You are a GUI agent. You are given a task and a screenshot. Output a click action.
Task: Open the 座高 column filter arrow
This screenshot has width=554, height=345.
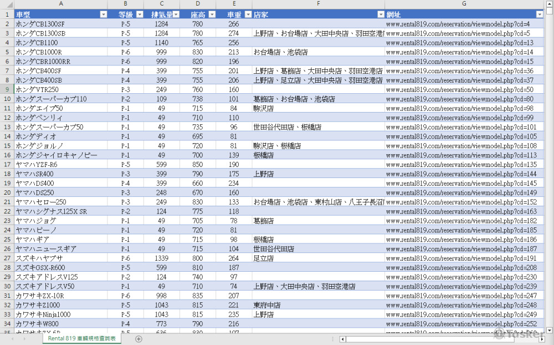click(x=211, y=15)
